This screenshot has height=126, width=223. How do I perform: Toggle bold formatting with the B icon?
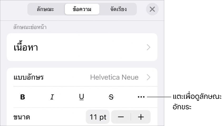23,97
